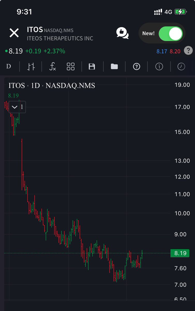The width and height of the screenshot is (195, 311).
Task: Select the ITOS · 1D · NASDAQ.NMS chart legend
Action: [52, 86]
